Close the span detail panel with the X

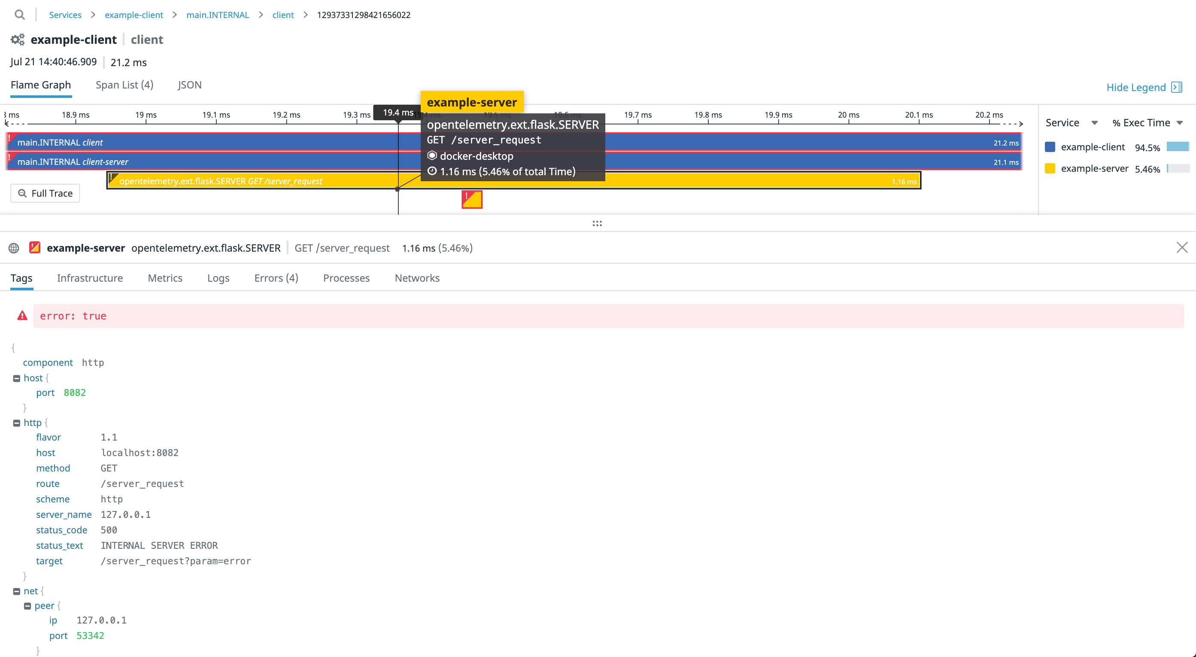coord(1182,247)
